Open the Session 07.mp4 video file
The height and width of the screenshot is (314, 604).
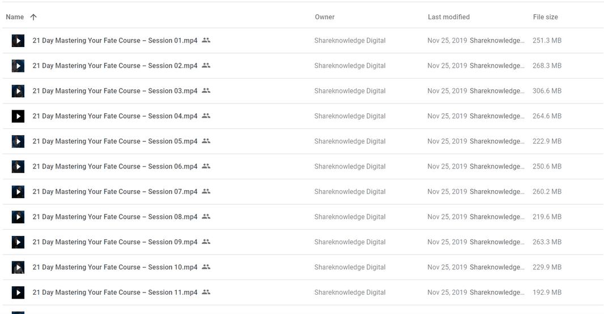point(115,192)
